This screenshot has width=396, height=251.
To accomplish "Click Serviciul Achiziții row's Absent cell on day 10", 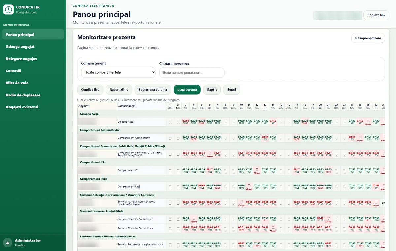I will click(x=241, y=203).
